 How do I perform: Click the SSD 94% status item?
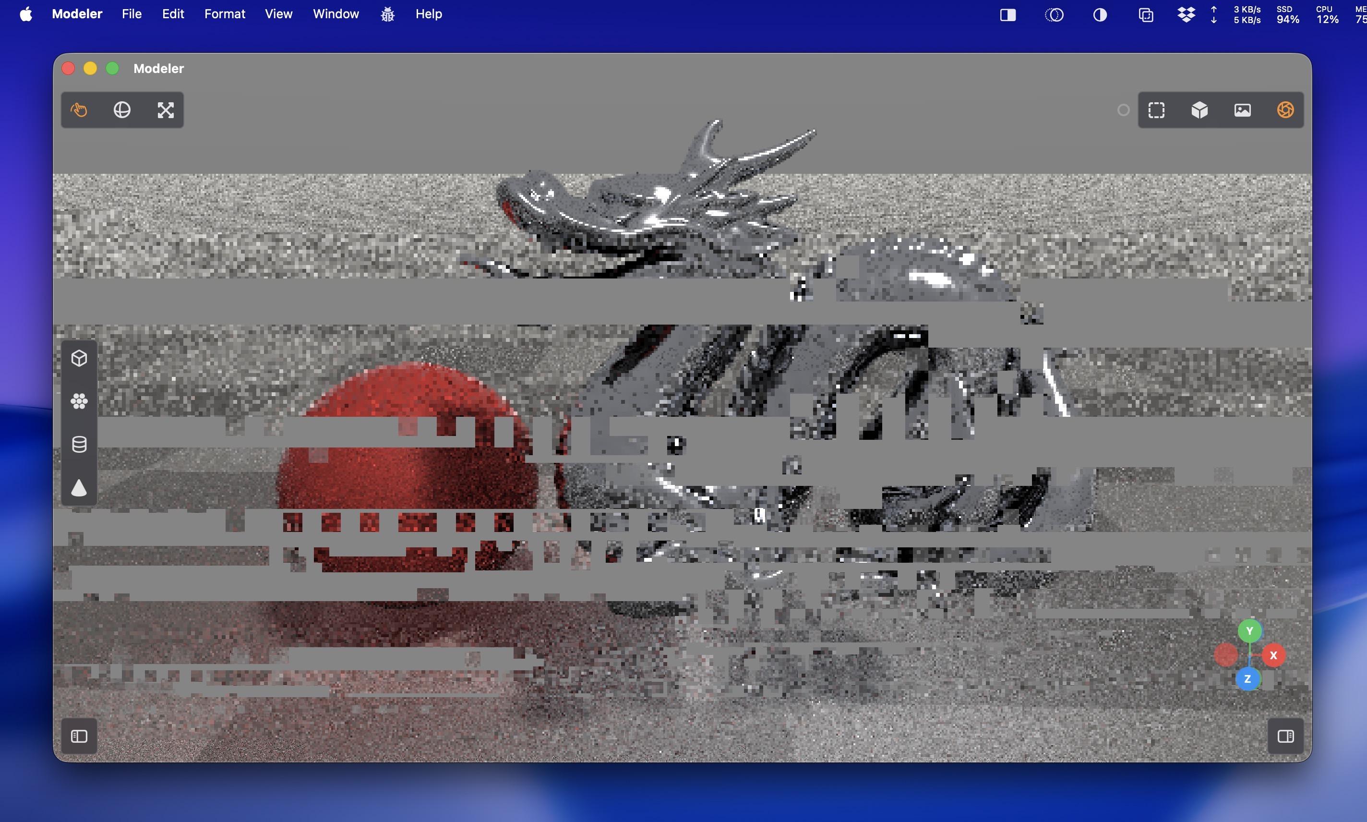[x=1288, y=15]
